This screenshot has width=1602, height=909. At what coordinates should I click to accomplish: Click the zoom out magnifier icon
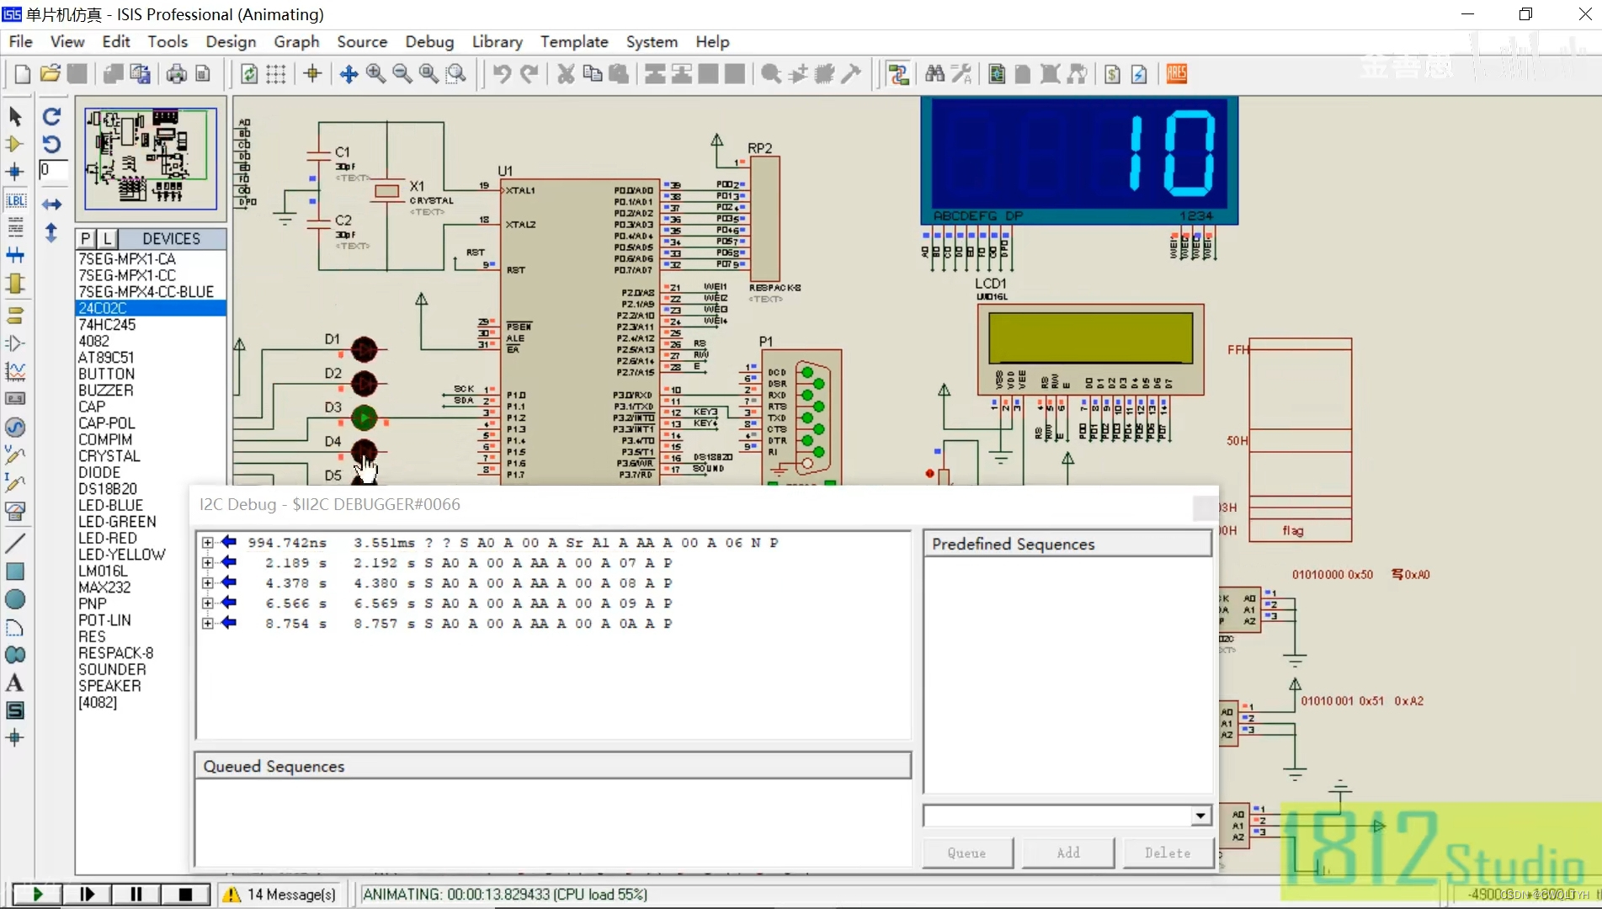402,74
